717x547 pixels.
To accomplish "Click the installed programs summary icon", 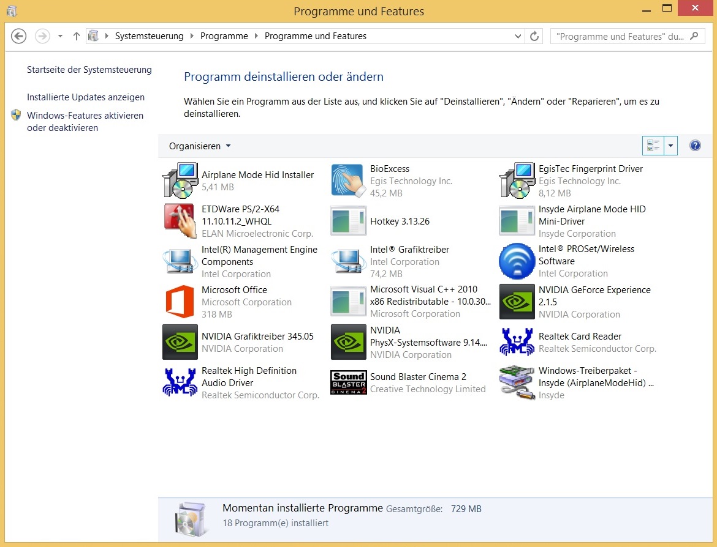I will tap(190, 519).
